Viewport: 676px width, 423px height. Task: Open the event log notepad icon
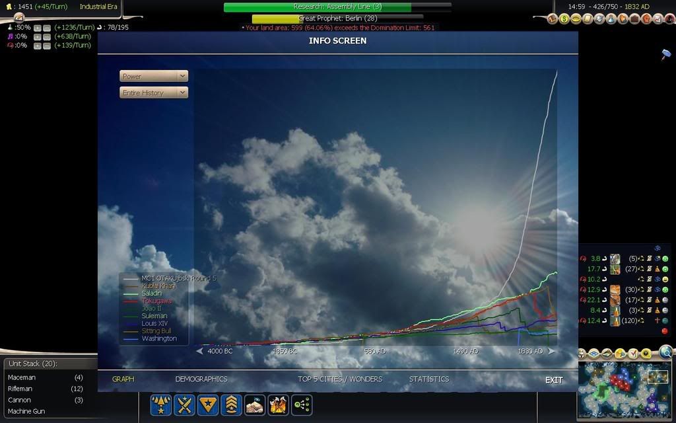[x=18, y=17]
